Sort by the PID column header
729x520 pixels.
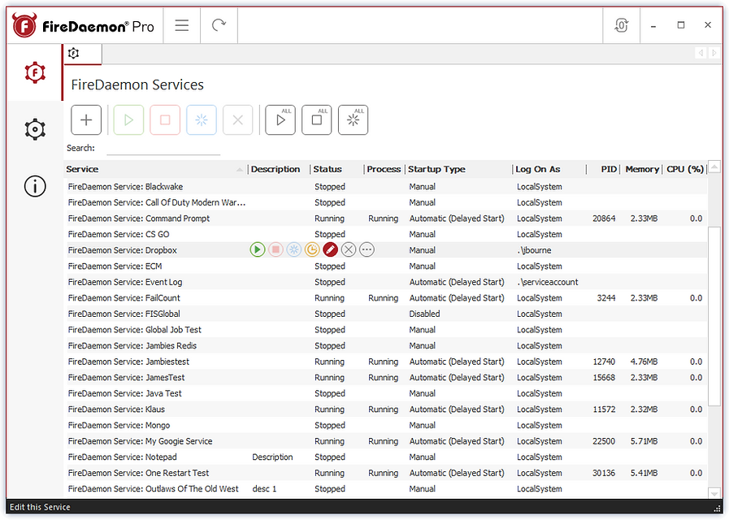603,169
